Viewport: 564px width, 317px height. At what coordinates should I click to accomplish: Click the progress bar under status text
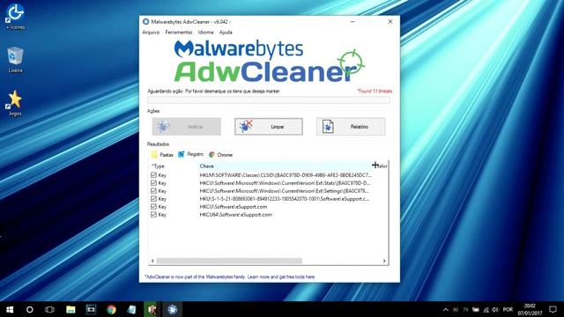tap(269, 100)
